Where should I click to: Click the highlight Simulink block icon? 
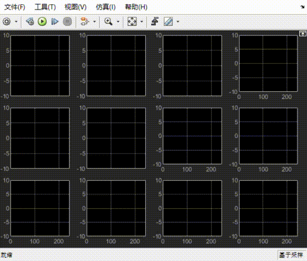pos(85,22)
